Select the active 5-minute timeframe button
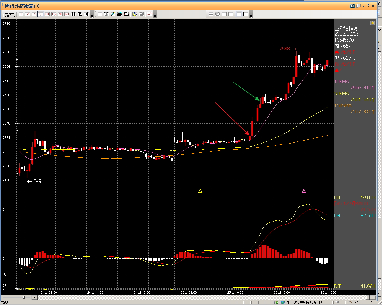Image resolution: width=382 pixels, height=305 pixels. 41,14
